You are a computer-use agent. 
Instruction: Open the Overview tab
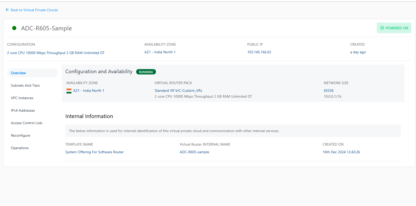pos(18,73)
